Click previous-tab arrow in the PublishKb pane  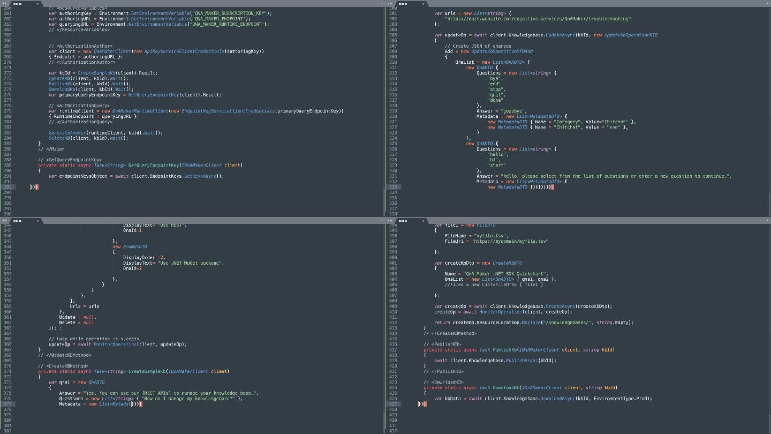point(389,220)
